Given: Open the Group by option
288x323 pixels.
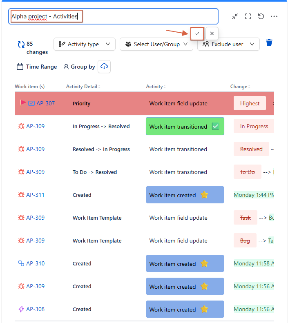Looking at the screenshot, I should click(x=79, y=67).
